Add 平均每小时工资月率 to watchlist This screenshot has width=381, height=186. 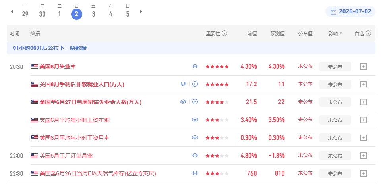[363, 138]
